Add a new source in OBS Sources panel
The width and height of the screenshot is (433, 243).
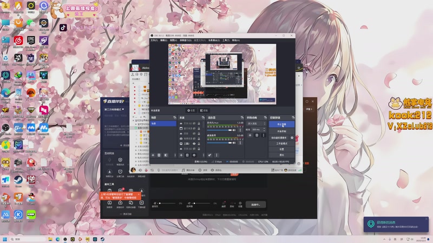click(181, 155)
